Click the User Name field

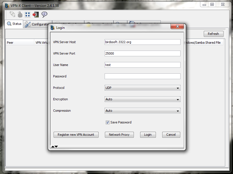142,65
